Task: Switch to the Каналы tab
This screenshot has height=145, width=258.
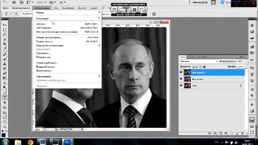Action: pyautogui.click(x=191, y=57)
